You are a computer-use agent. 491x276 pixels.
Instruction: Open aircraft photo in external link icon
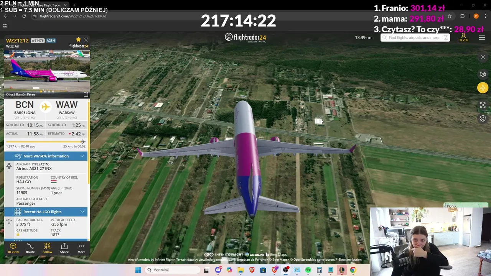click(86, 94)
